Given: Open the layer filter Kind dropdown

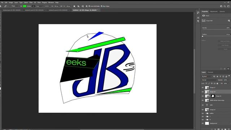Looking at the screenshot, I should [x=207, y=76].
